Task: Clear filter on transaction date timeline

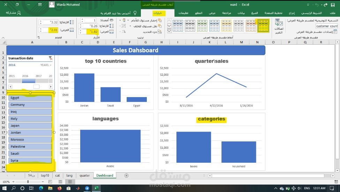Action: click(51, 58)
